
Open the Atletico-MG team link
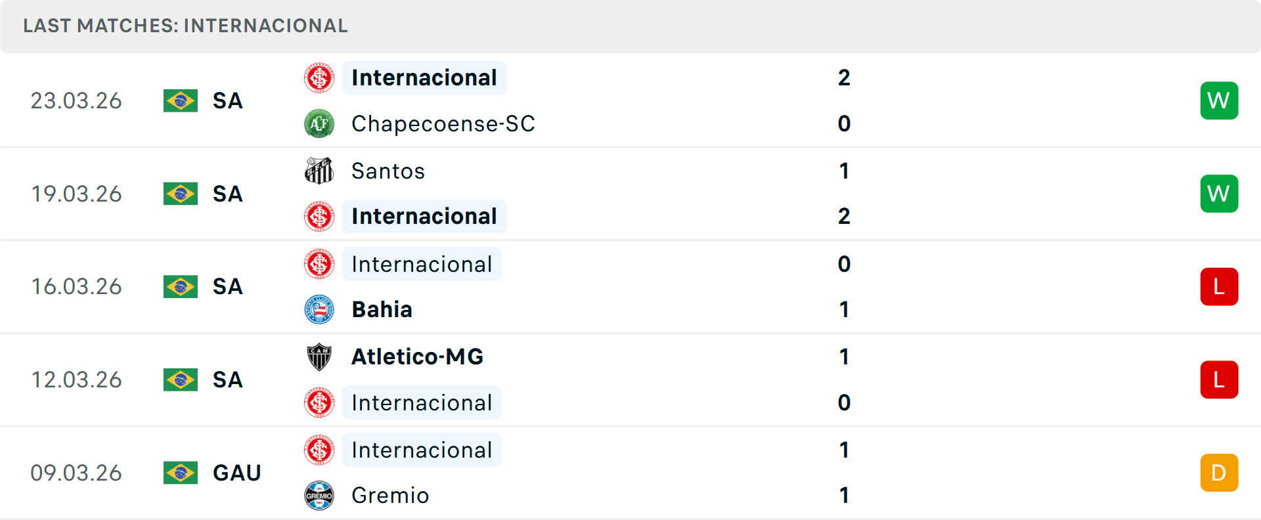(418, 357)
